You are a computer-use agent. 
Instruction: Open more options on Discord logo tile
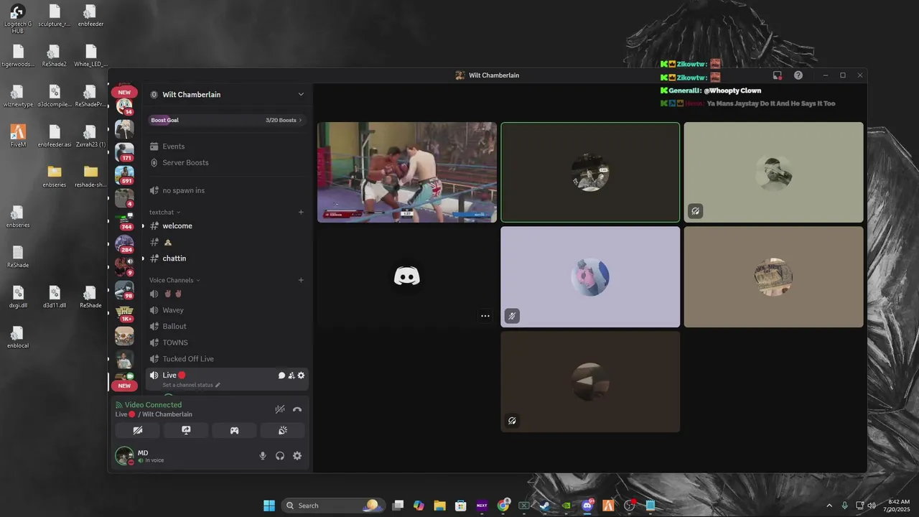485,316
